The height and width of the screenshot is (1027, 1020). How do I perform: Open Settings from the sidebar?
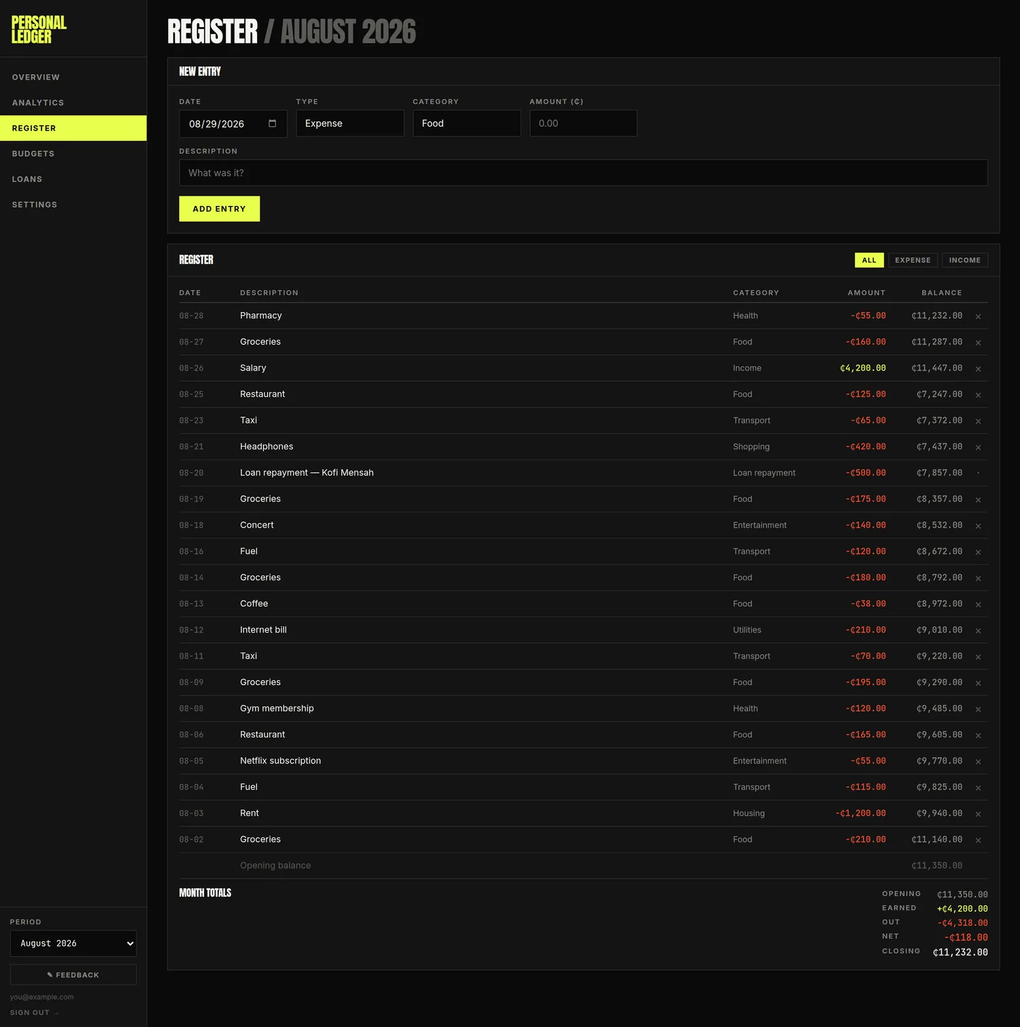coord(73,205)
